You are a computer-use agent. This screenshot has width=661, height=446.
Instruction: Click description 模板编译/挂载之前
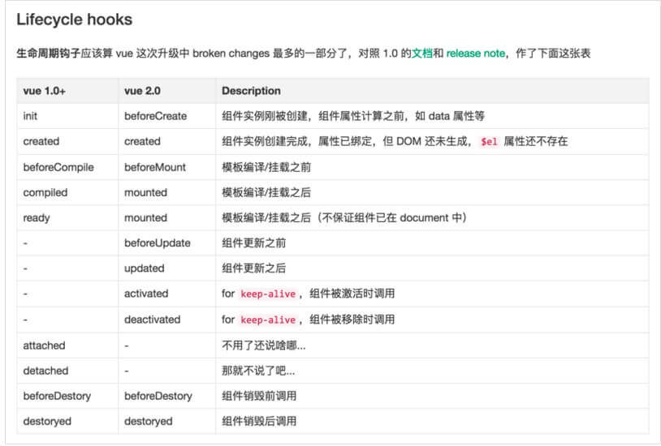pyautogui.click(x=266, y=167)
